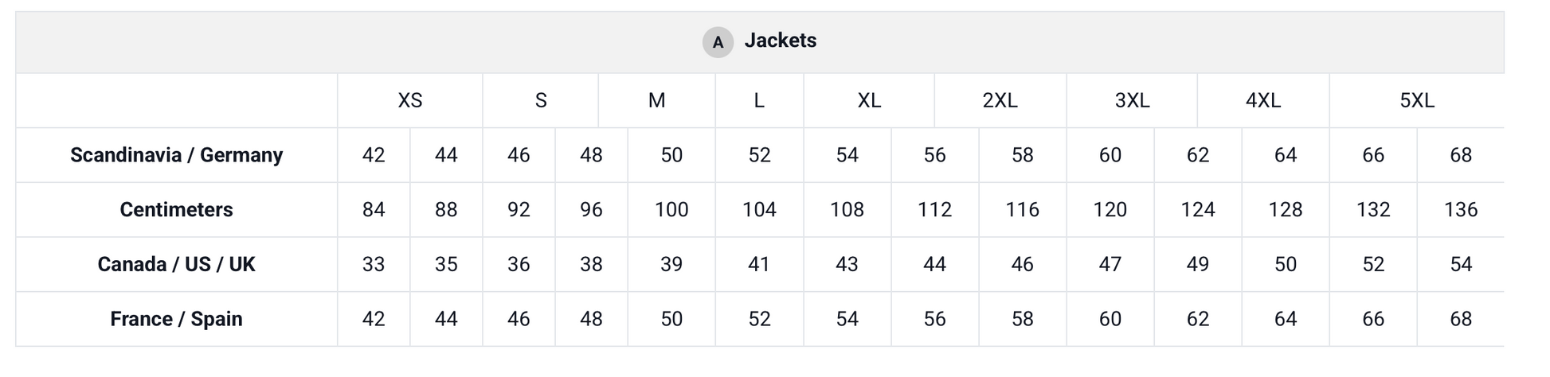
Task: Select the Centimeters row label
Action: coord(176,210)
